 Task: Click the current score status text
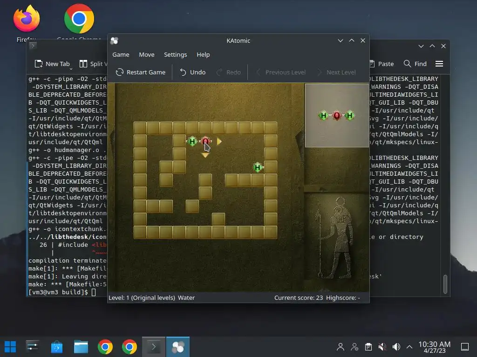point(299,298)
